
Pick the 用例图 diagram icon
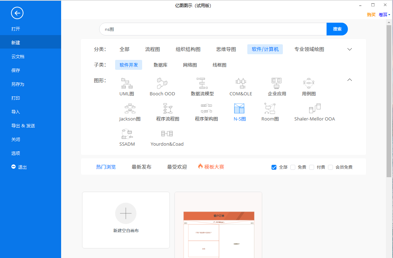(309, 83)
